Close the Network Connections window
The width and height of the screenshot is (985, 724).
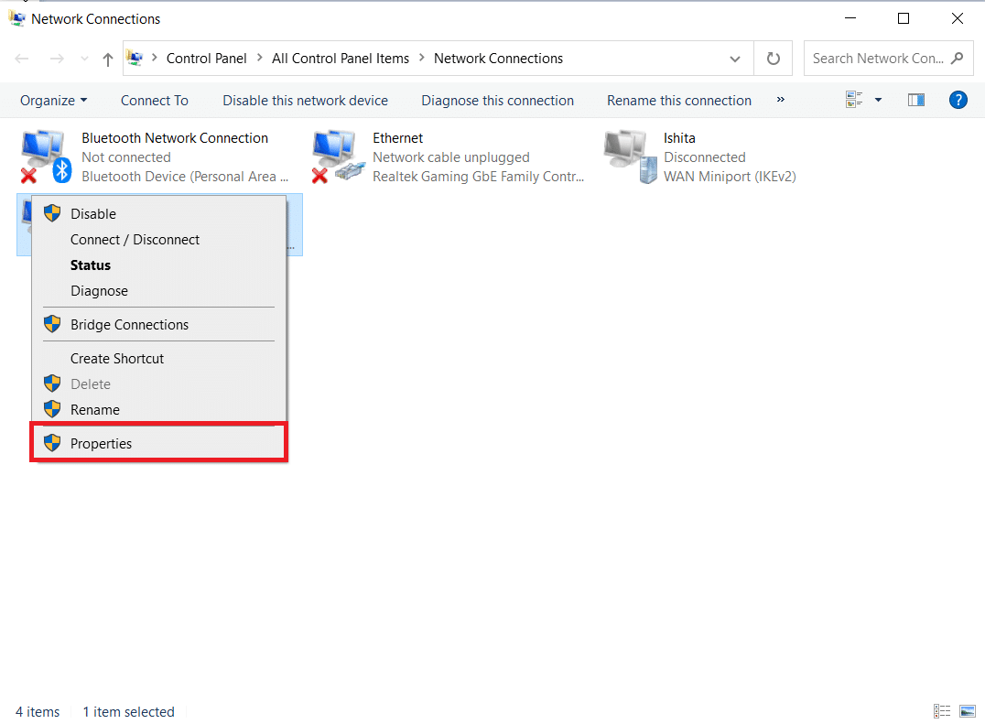click(x=958, y=18)
